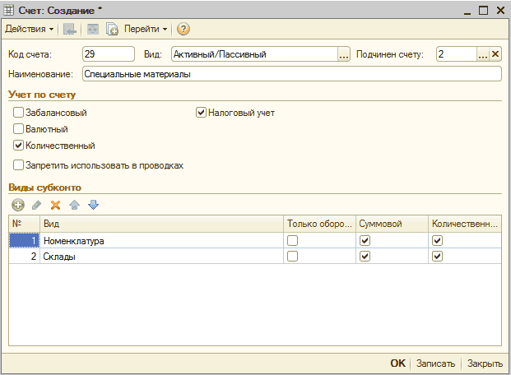Click into the Наименование text field
The height and width of the screenshot is (375, 511).
pyautogui.click(x=291, y=74)
